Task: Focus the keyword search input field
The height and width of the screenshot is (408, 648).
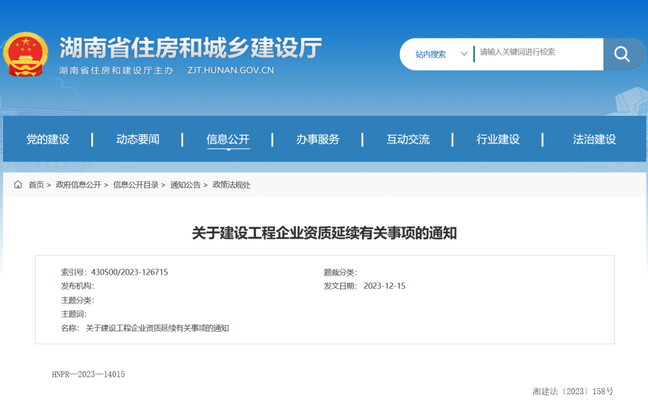Action: pos(537,53)
